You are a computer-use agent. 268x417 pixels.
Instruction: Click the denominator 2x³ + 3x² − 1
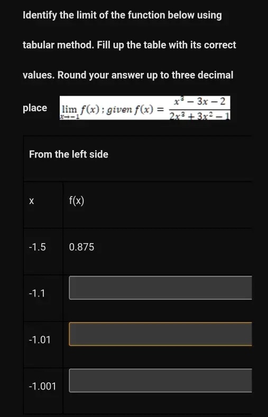(199, 115)
